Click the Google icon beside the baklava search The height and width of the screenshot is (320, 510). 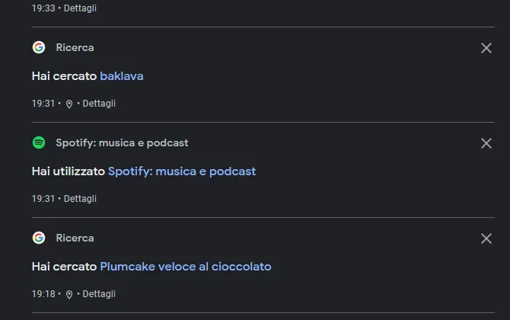[x=39, y=47]
